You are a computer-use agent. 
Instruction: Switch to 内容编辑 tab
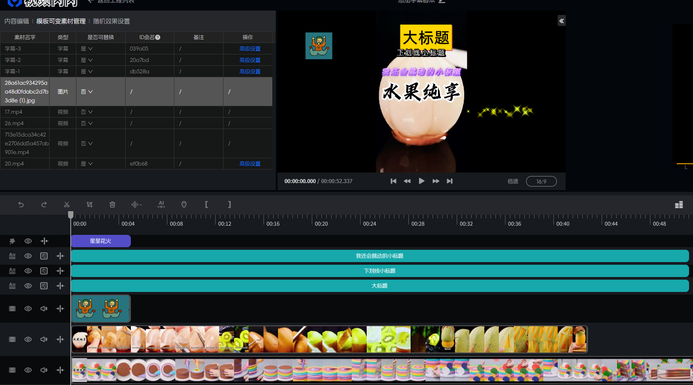(17, 21)
